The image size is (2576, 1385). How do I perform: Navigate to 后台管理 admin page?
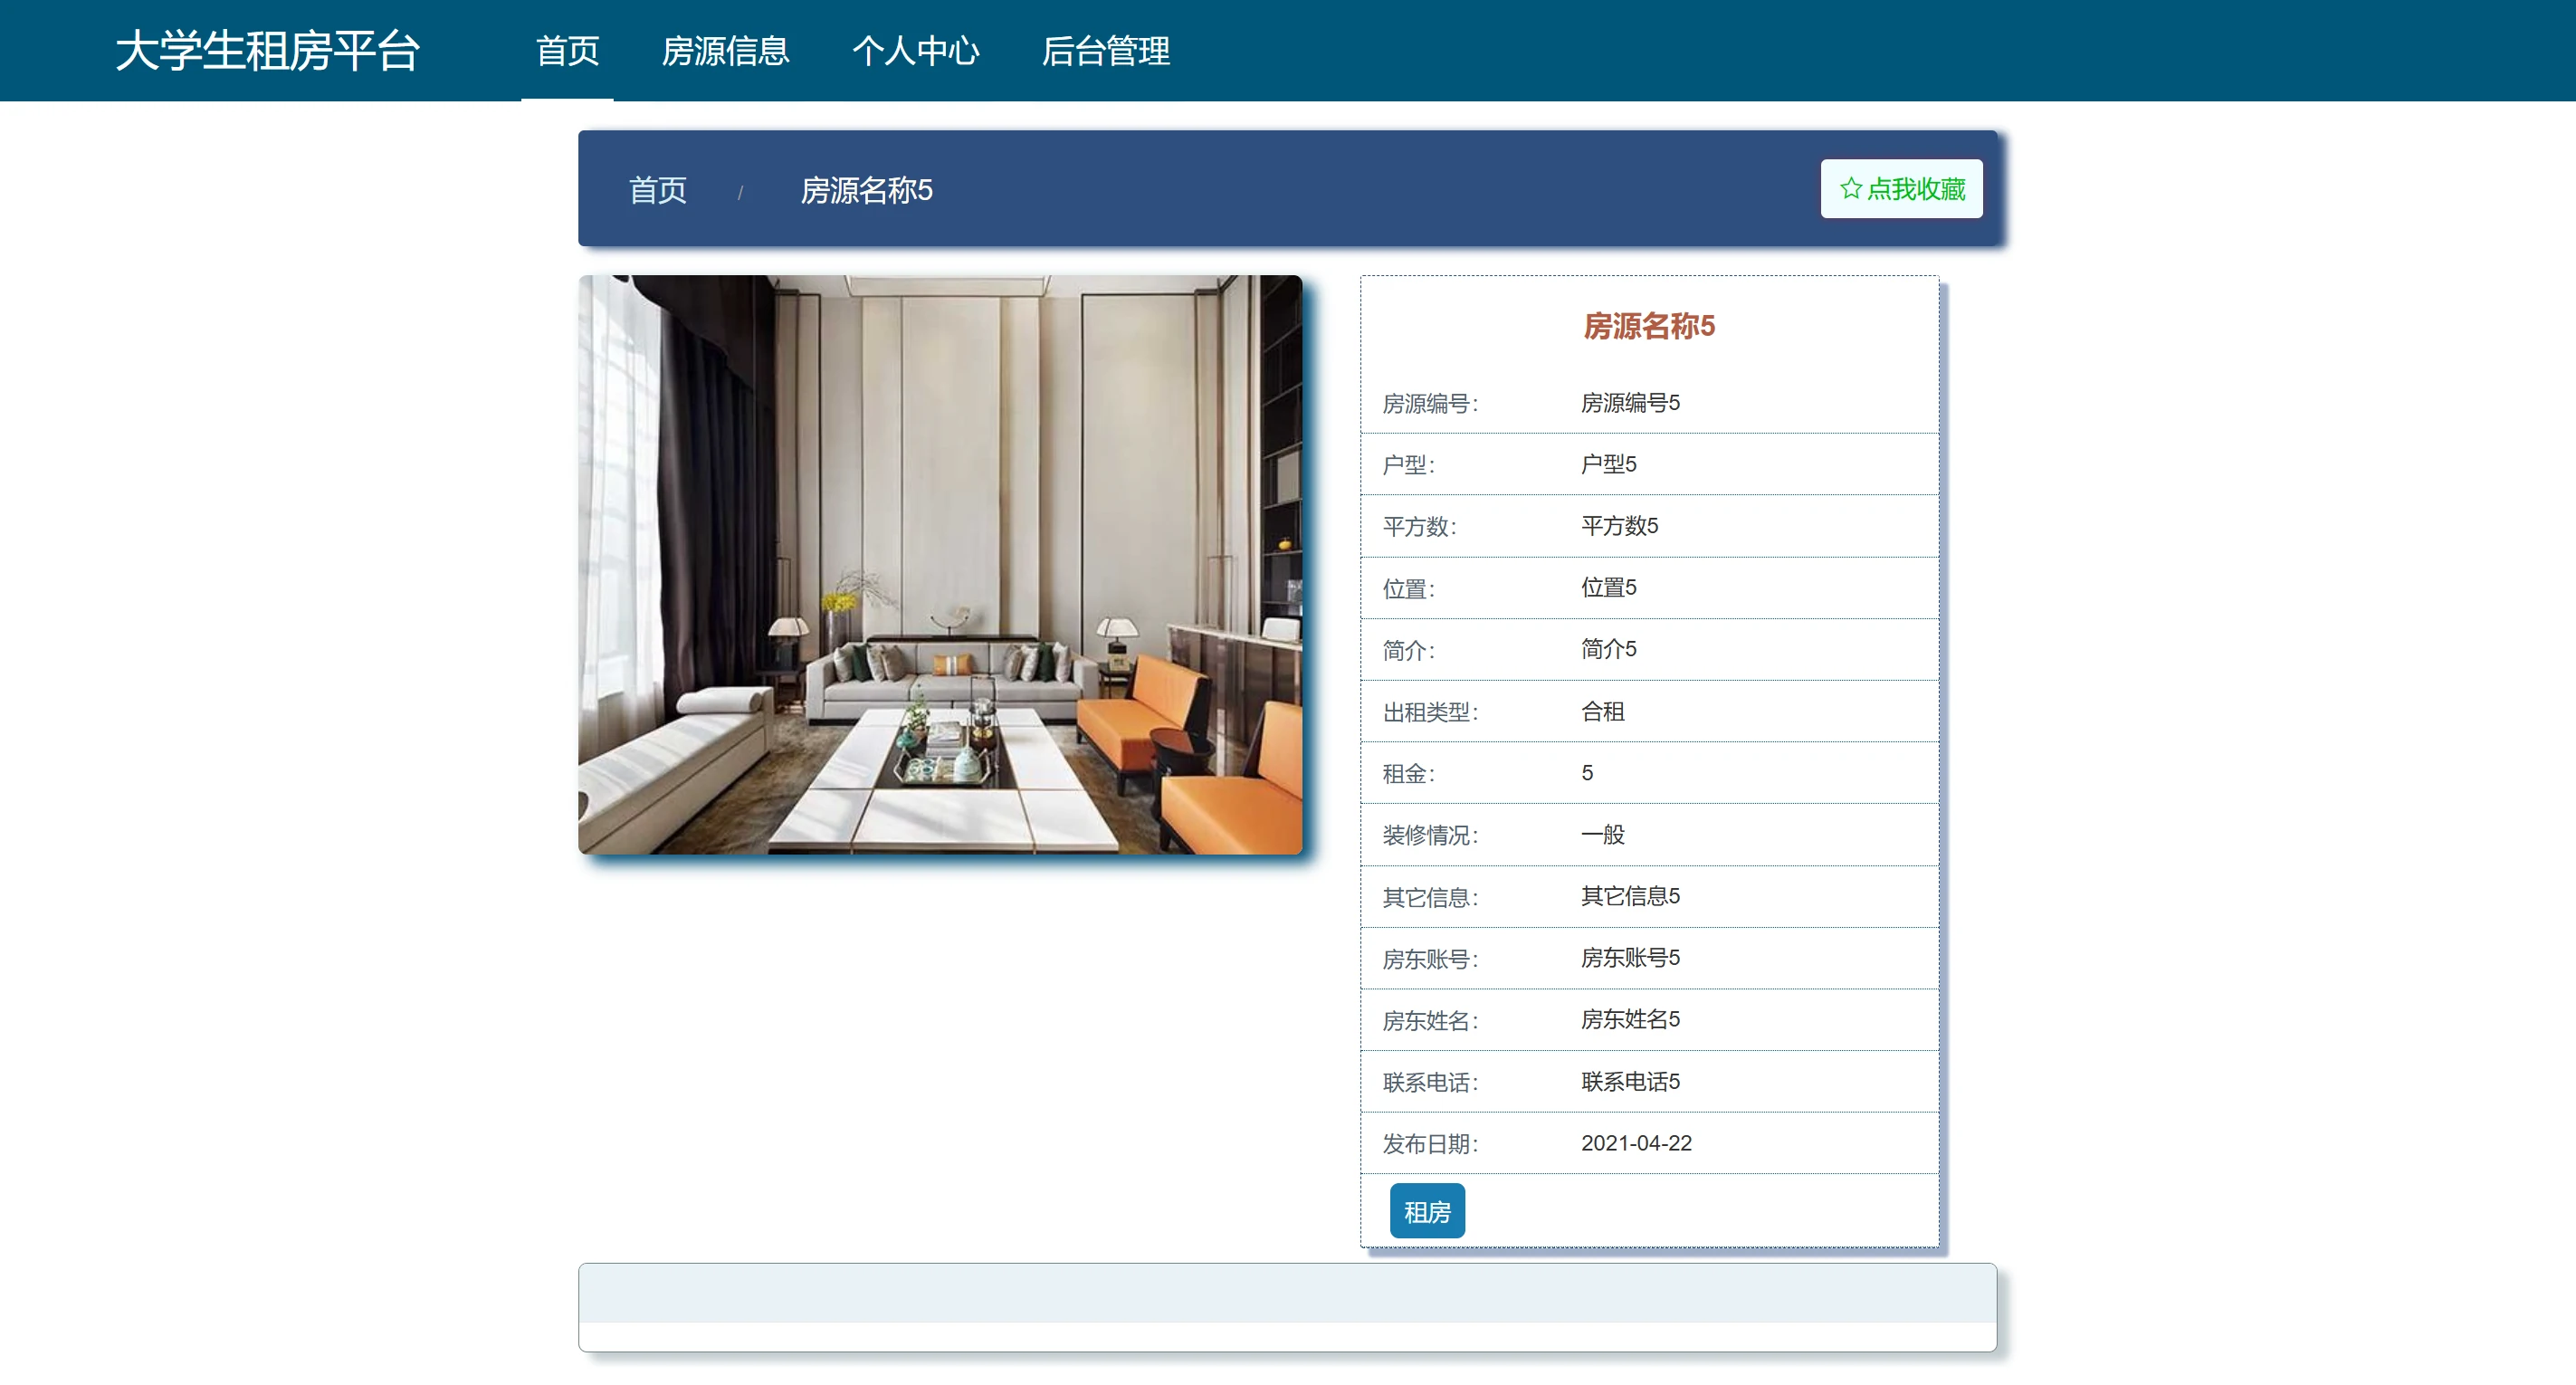tap(1105, 51)
